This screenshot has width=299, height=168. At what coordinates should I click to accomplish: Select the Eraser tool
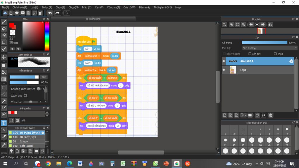(x=4, y=29)
